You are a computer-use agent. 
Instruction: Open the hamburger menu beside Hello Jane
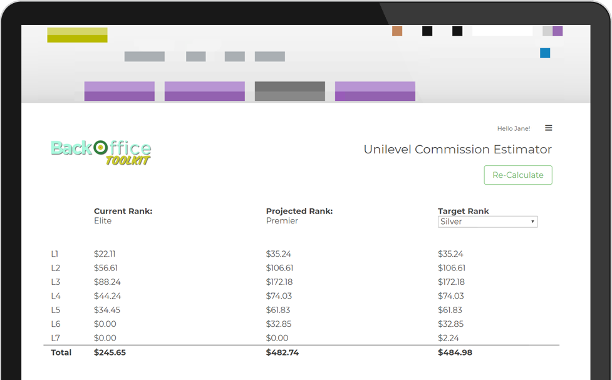tap(548, 128)
